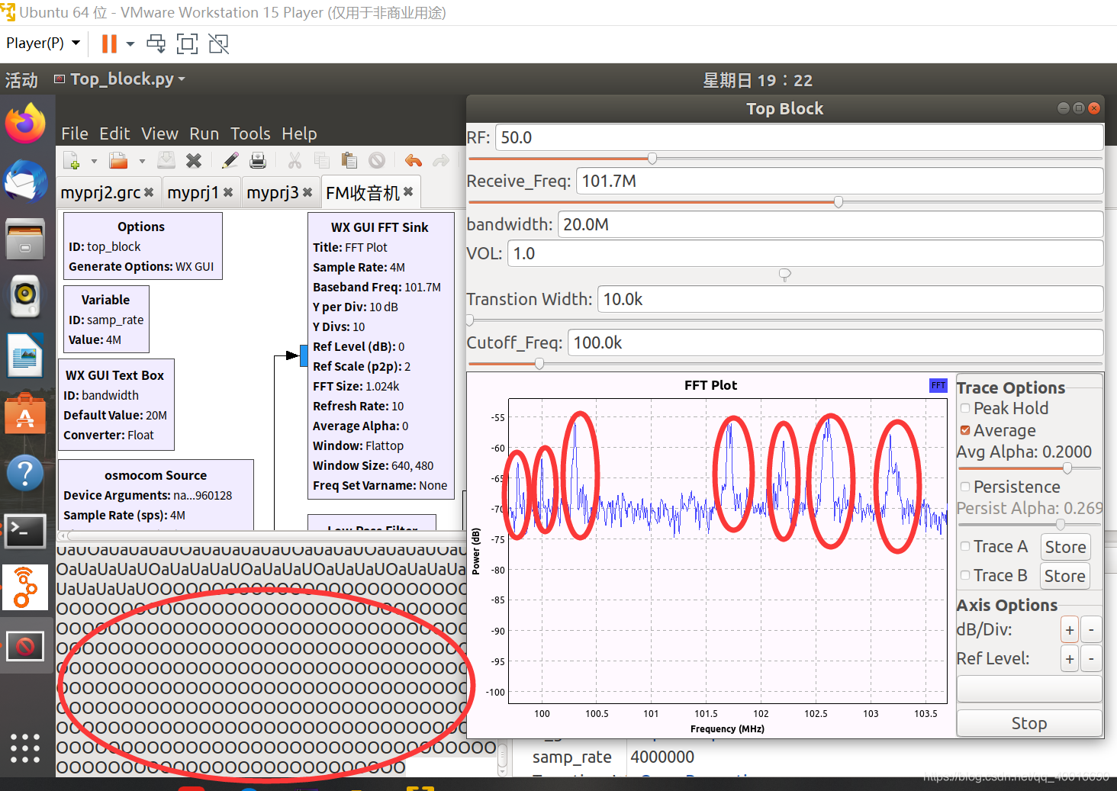Store Trace A

1065,547
